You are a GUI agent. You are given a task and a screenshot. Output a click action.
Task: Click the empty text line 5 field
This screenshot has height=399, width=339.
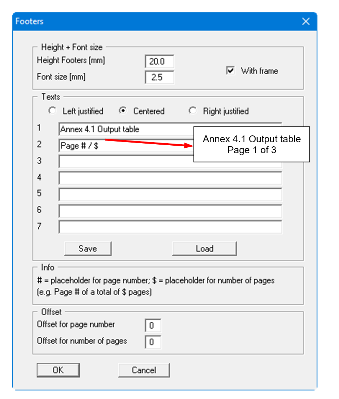pyautogui.click(x=170, y=195)
